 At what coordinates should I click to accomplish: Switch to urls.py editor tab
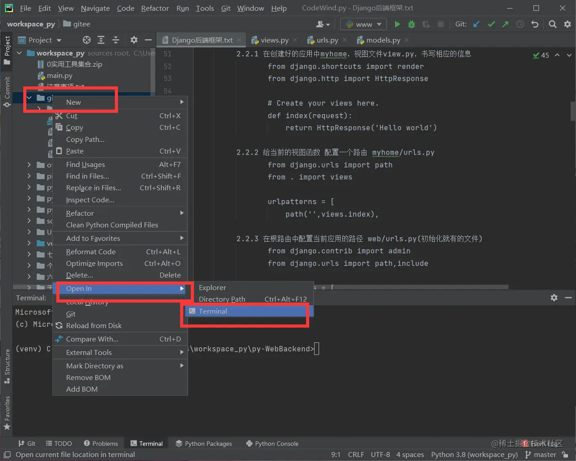coord(327,40)
